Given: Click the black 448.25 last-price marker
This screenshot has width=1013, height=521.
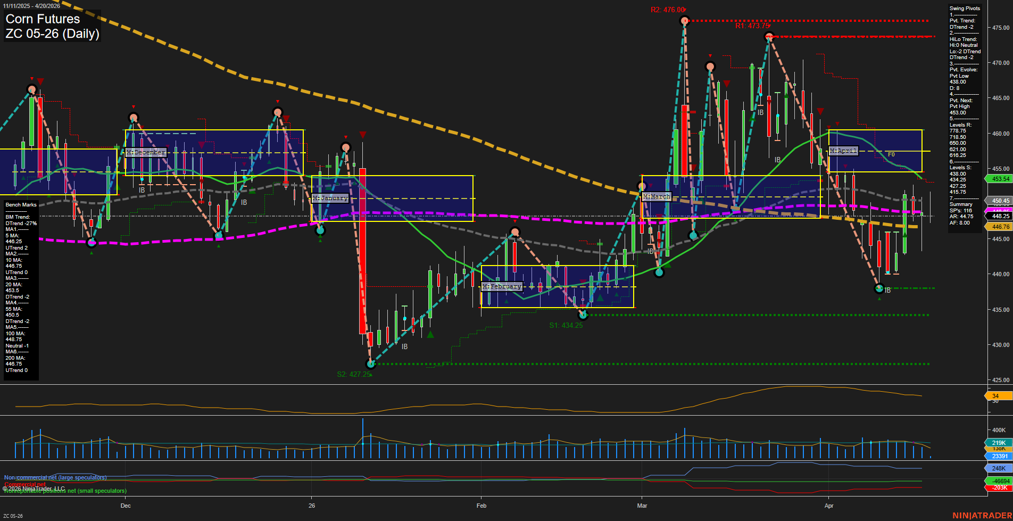Looking at the screenshot, I should (x=997, y=216).
